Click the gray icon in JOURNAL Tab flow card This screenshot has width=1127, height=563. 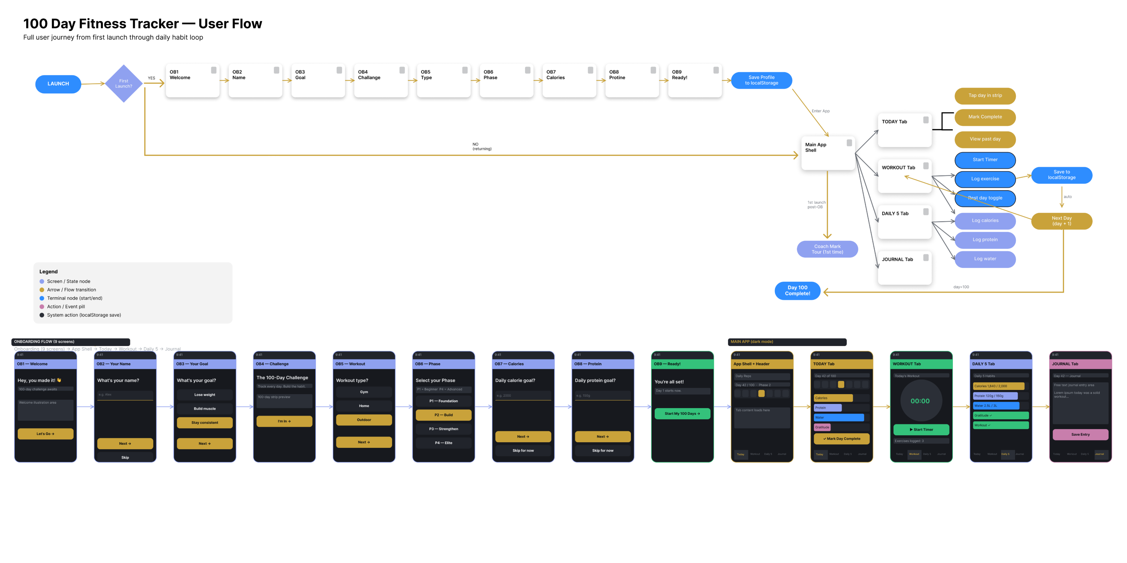(926, 257)
